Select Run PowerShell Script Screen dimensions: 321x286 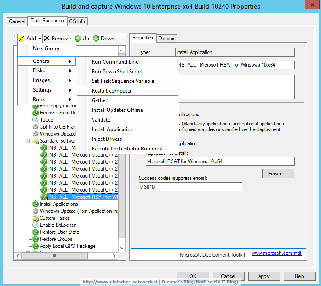point(127,71)
